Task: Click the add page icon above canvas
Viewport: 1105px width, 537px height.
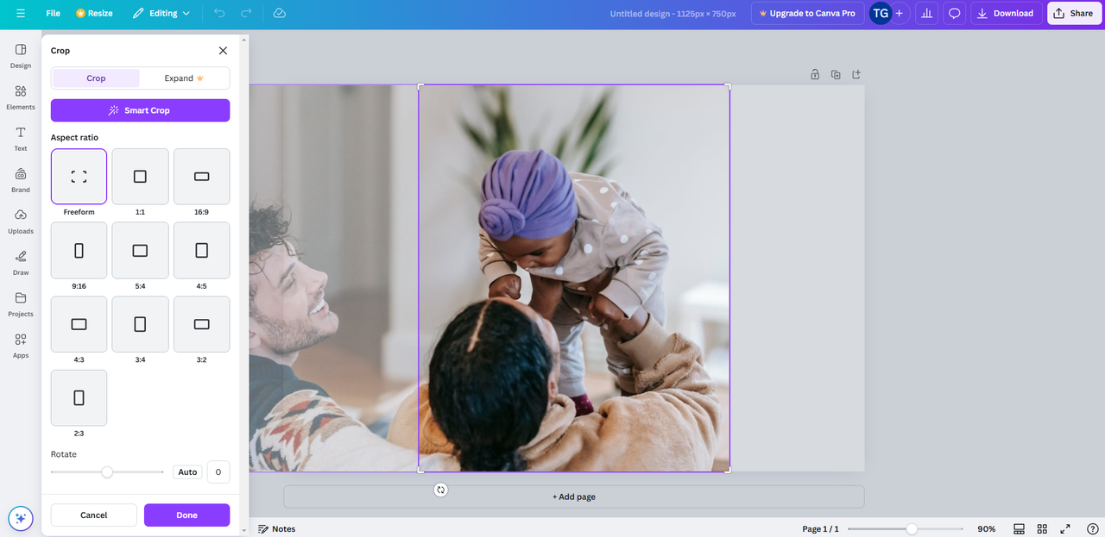Action: click(856, 75)
